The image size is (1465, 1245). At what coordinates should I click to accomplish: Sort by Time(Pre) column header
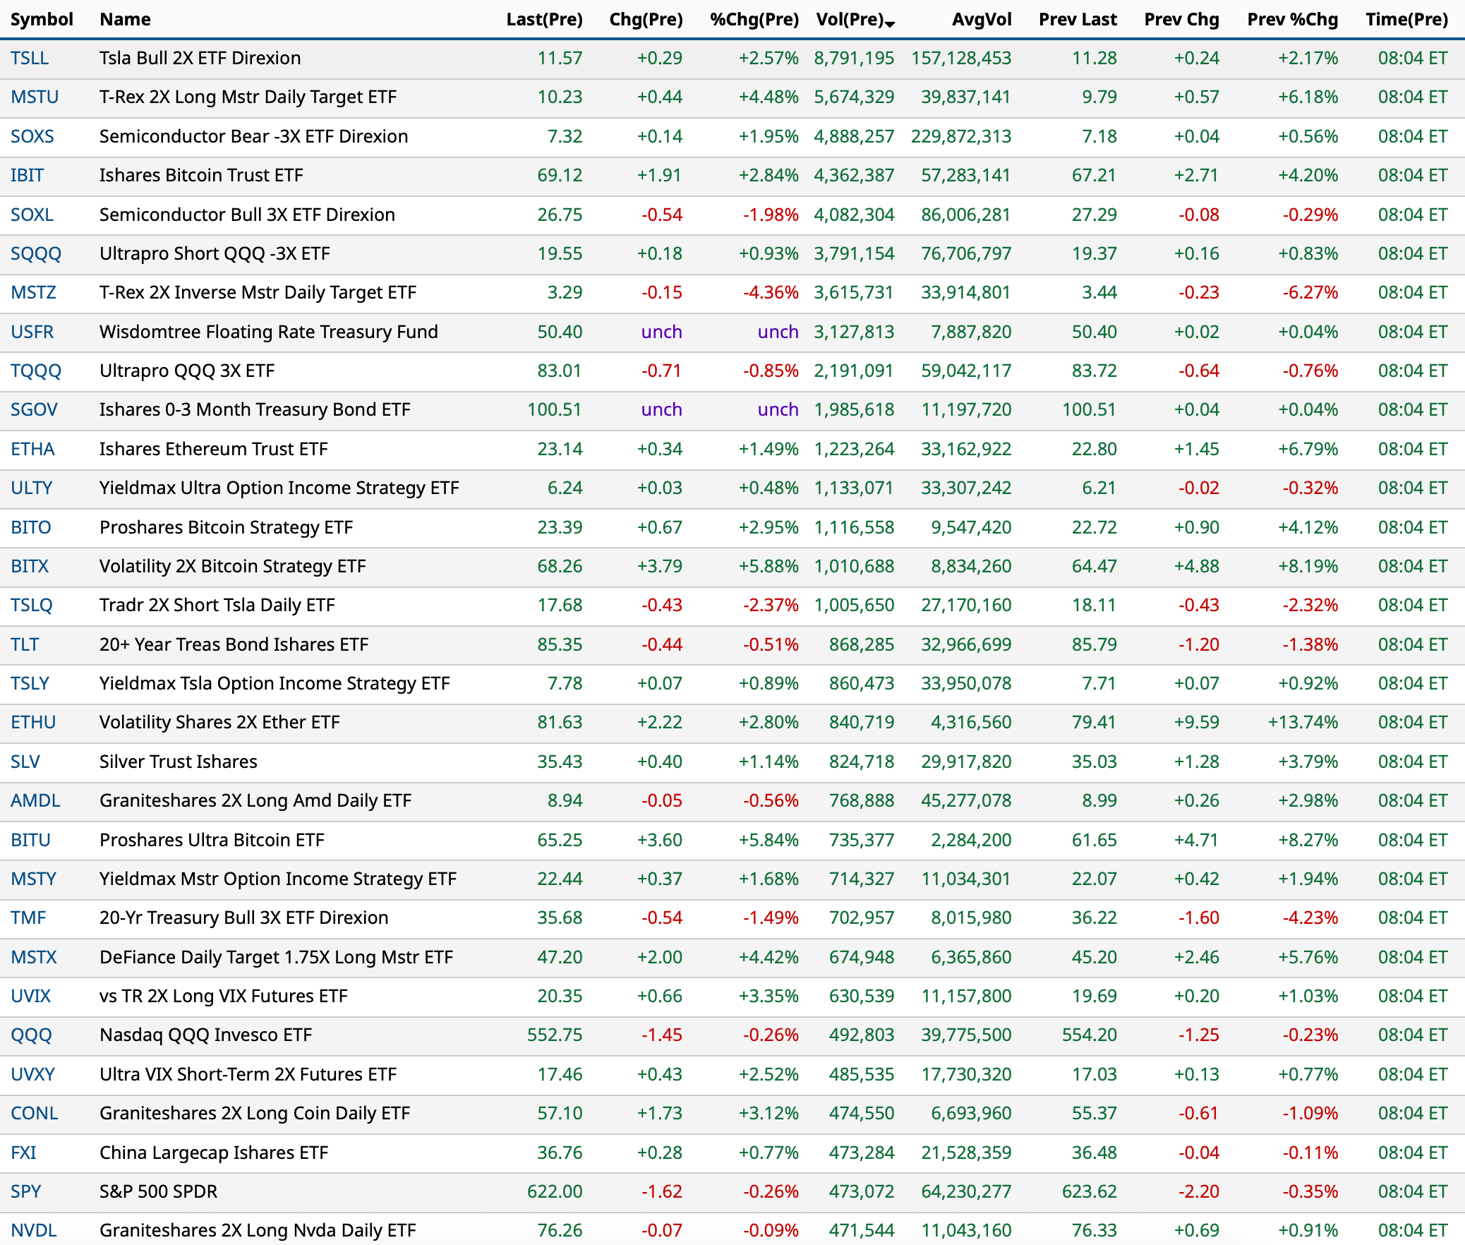tap(1406, 19)
